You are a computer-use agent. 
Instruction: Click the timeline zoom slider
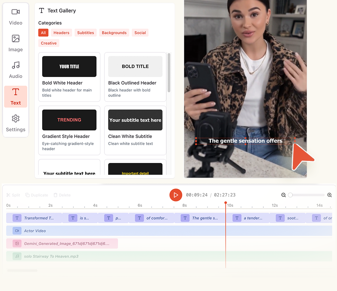coord(307,195)
